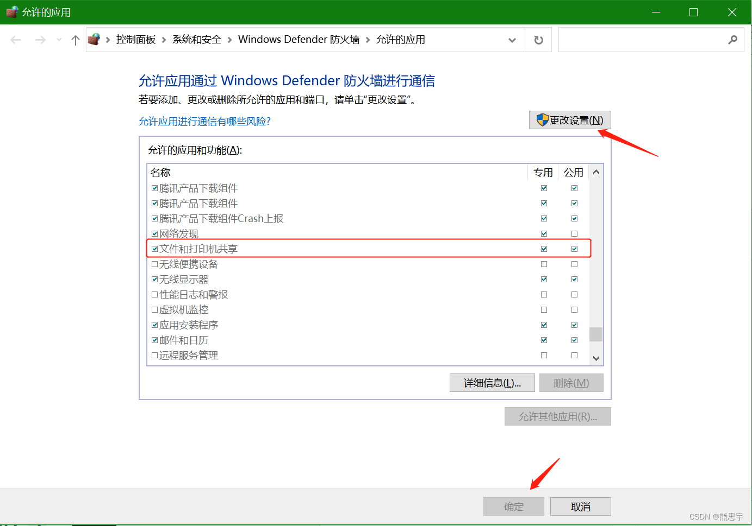Viewport: 752px width, 526px height.
Task: Click 确定 button
Action: pyautogui.click(x=514, y=506)
